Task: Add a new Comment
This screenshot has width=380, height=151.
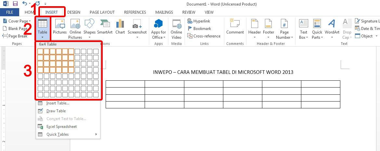Action: [x=235, y=27]
